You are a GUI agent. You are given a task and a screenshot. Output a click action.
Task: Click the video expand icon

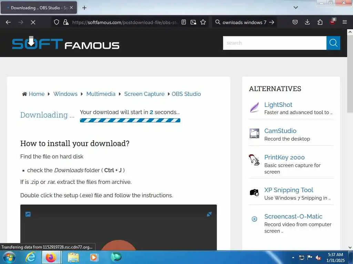coord(209,214)
